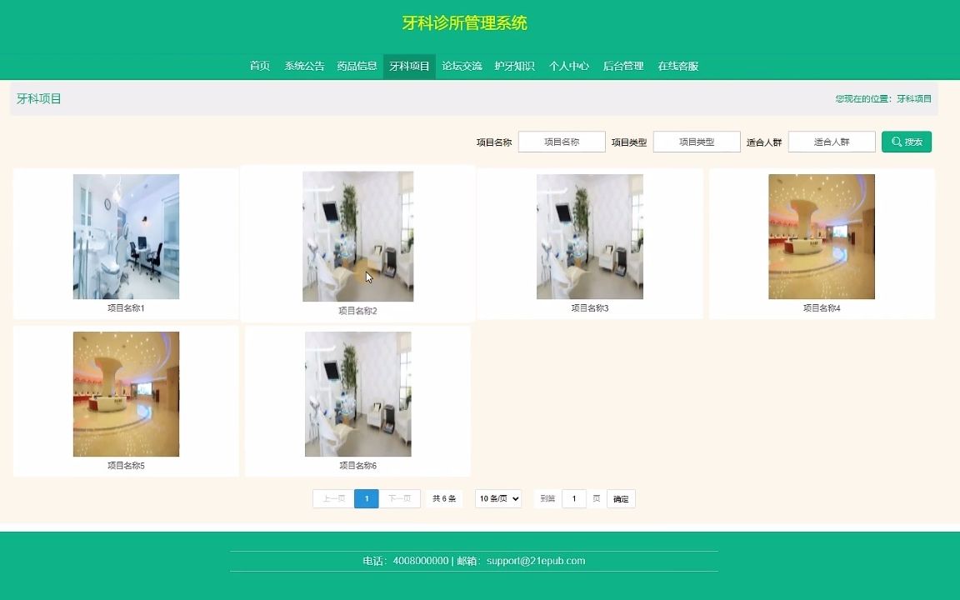
Task: Go to the 系统公告 section
Action: [303, 66]
